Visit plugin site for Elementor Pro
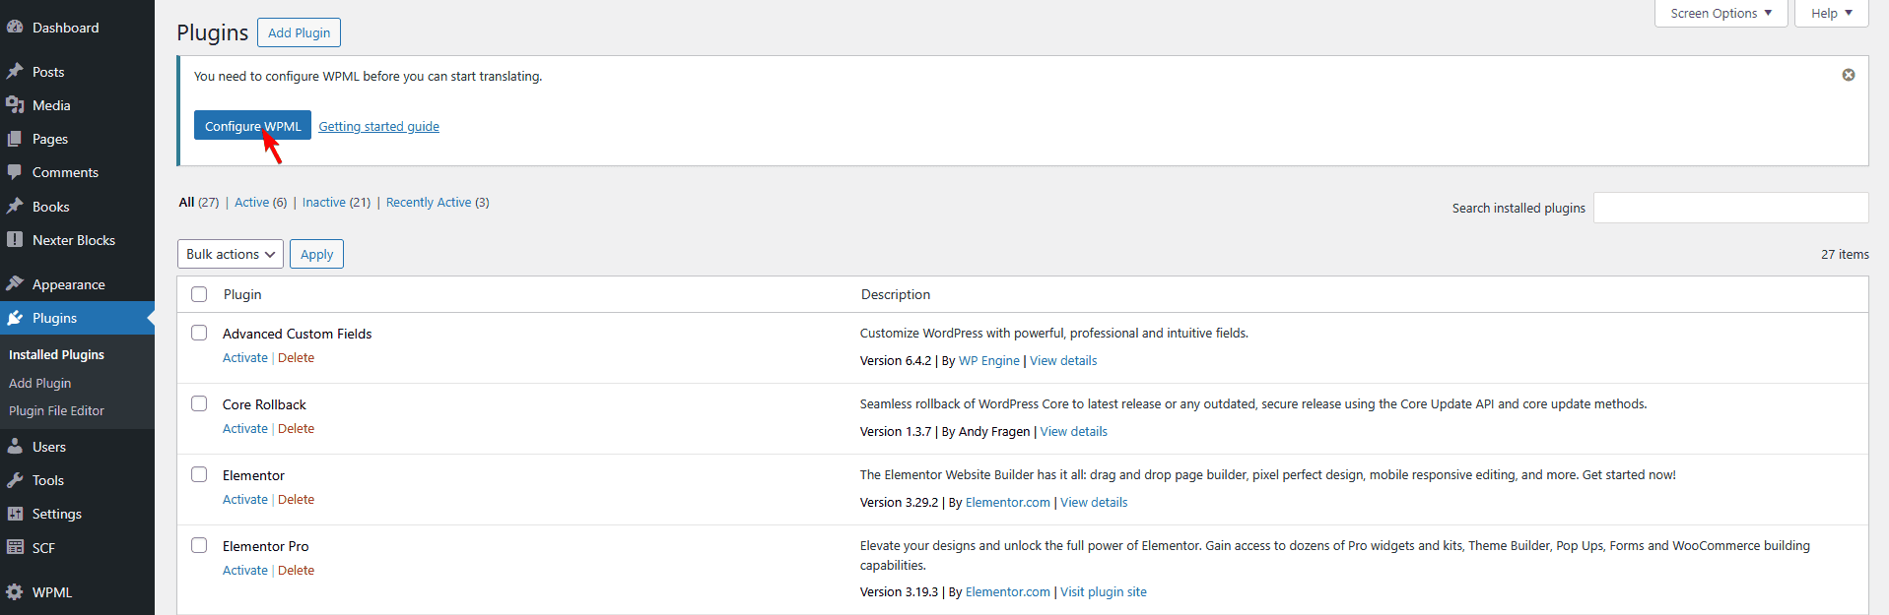1889x615 pixels. 1104,591
